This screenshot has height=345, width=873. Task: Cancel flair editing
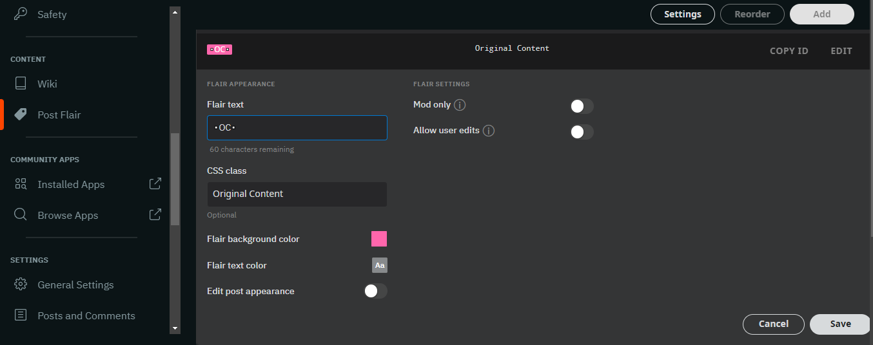(x=774, y=324)
